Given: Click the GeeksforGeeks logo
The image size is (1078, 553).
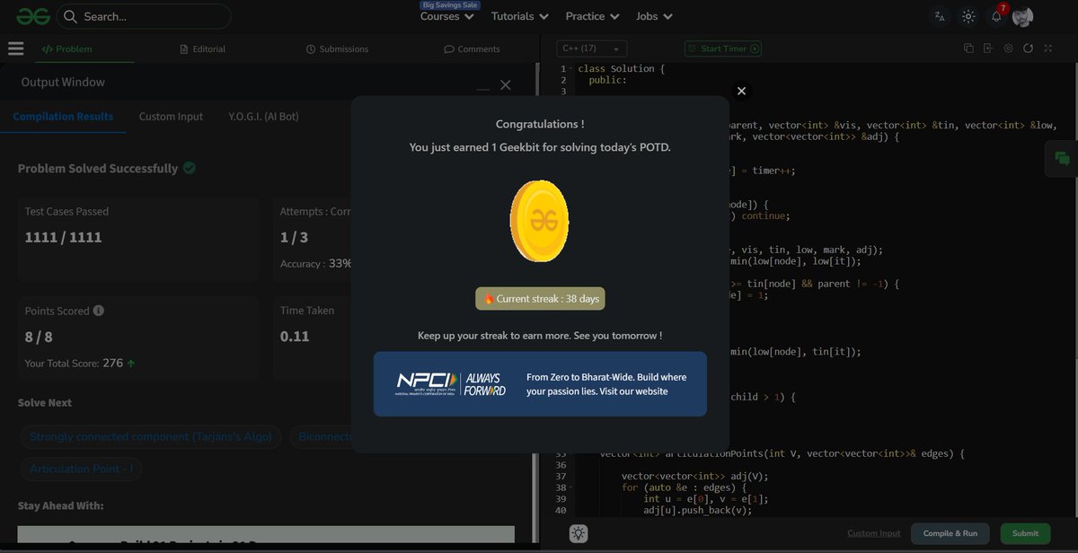Looking at the screenshot, I should [x=32, y=16].
